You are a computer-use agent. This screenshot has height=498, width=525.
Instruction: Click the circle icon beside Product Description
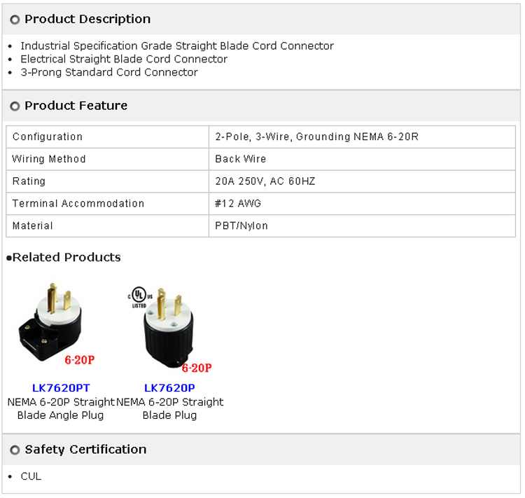tap(15, 20)
